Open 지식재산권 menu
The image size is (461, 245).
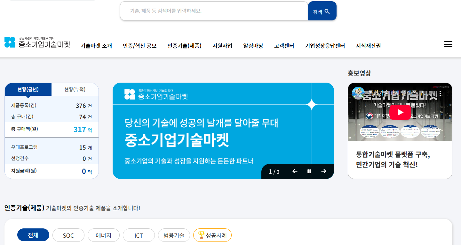pyautogui.click(x=368, y=46)
